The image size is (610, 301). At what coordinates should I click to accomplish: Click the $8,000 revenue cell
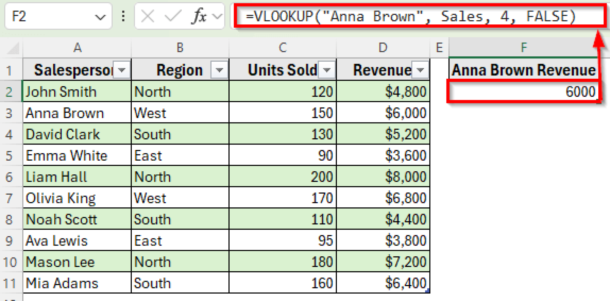tap(383, 177)
